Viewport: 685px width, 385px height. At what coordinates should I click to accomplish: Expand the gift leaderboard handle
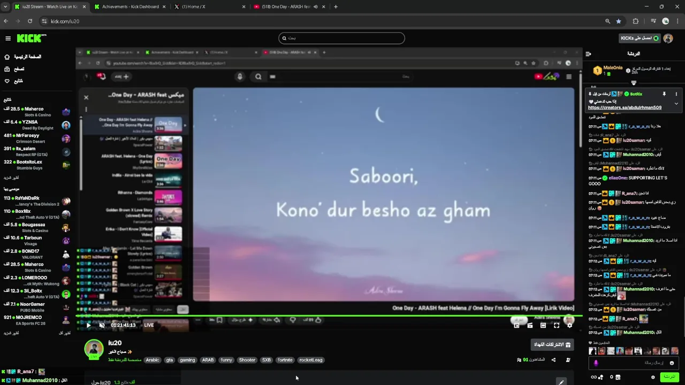point(634,83)
